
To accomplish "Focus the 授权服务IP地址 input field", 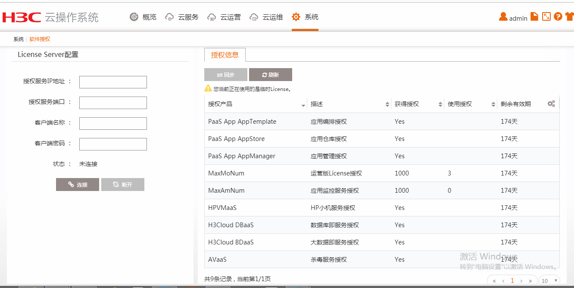I will click(x=113, y=82).
